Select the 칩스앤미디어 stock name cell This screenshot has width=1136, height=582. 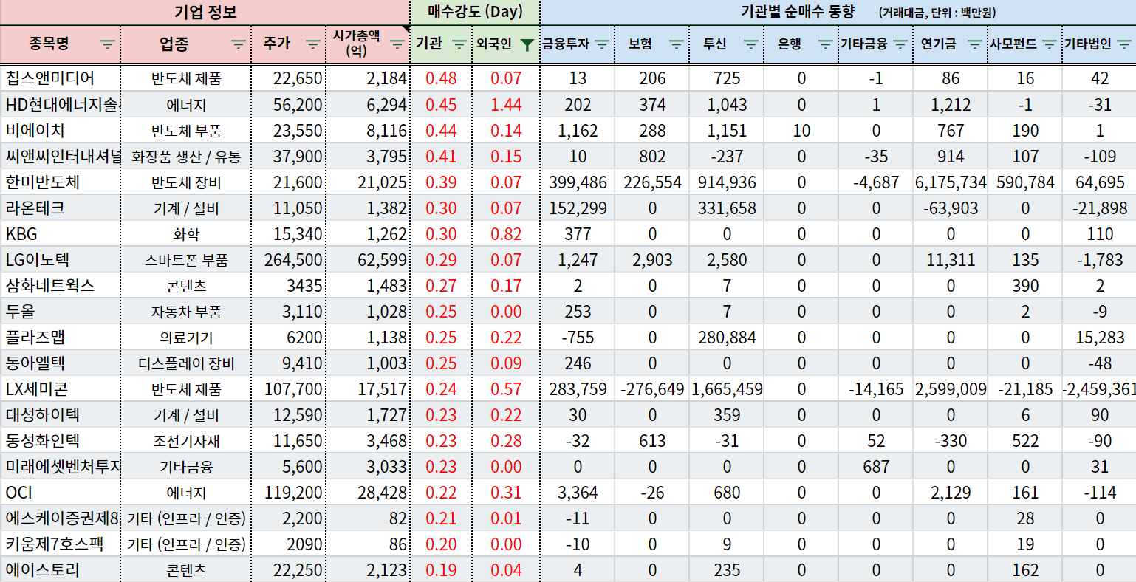click(x=60, y=78)
